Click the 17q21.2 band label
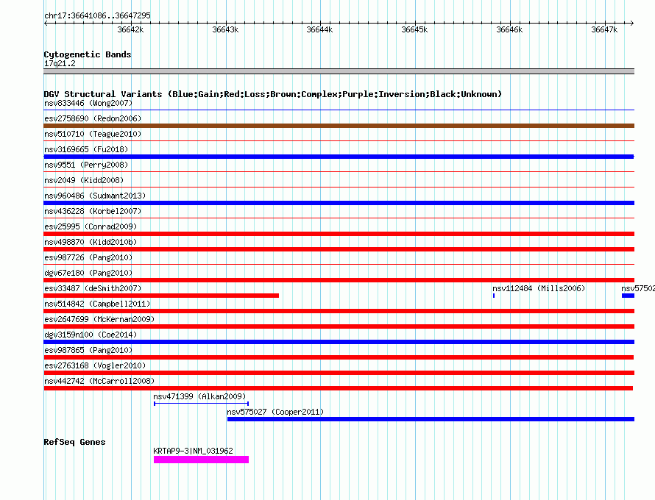Viewport: 655px width, 500px height. tap(60, 63)
